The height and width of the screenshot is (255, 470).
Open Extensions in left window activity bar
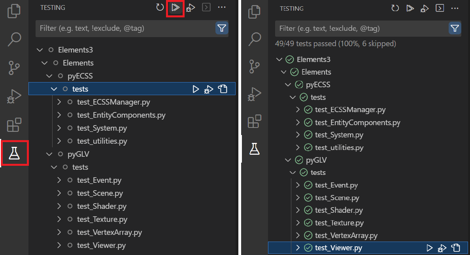click(14, 124)
